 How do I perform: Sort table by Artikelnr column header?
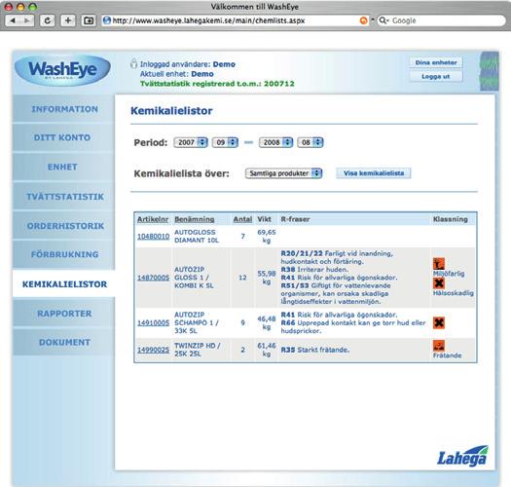(153, 219)
